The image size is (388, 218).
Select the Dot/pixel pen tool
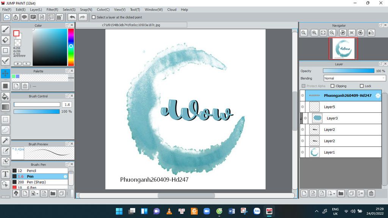[x=5, y=61]
